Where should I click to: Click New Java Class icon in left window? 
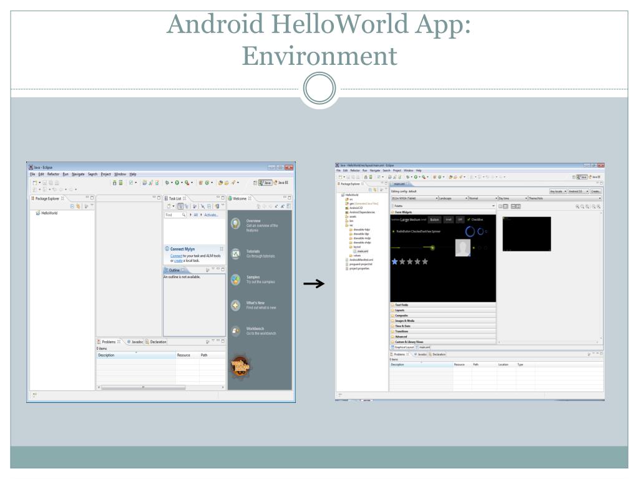[207, 183]
